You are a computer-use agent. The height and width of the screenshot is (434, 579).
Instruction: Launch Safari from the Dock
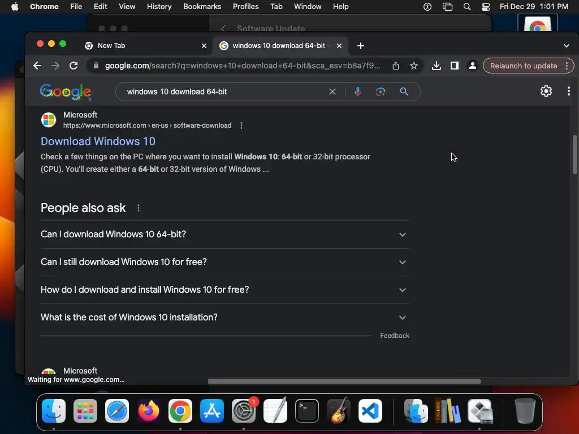[117, 411]
